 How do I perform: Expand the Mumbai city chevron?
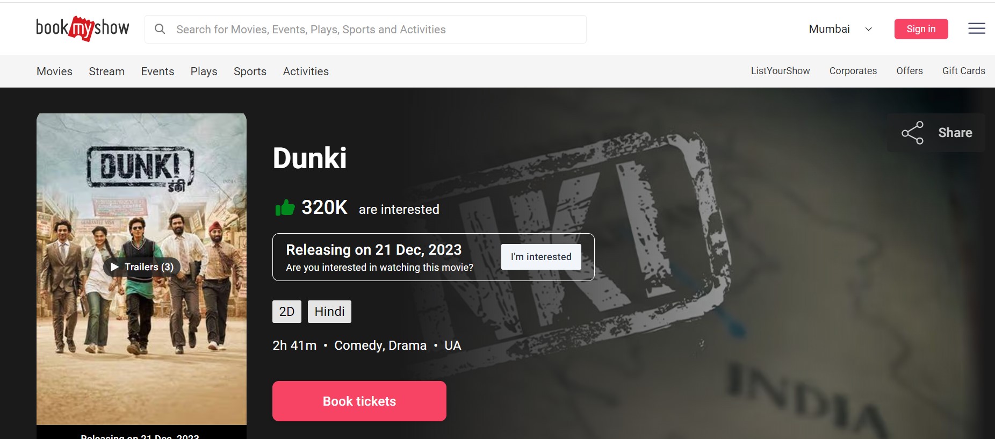tap(868, 29)
